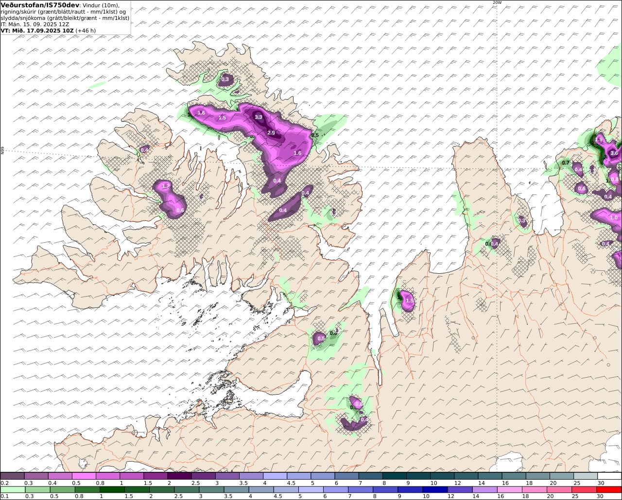Click the bright red bottom-row swatch labeled 30
The height and width of the screenshot is (500, 622).
tap(609, 489)
